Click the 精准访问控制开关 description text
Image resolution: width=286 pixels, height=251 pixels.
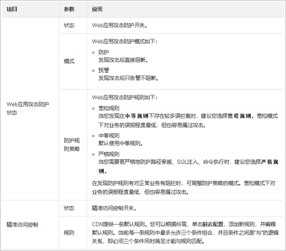pos(114,208)
